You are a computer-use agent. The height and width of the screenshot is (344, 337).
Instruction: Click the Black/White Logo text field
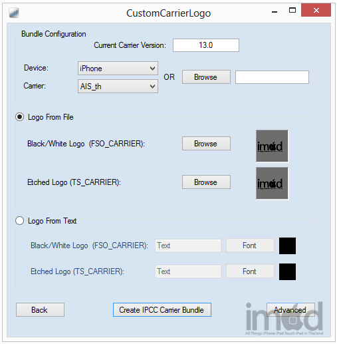[x=188, y=246]
